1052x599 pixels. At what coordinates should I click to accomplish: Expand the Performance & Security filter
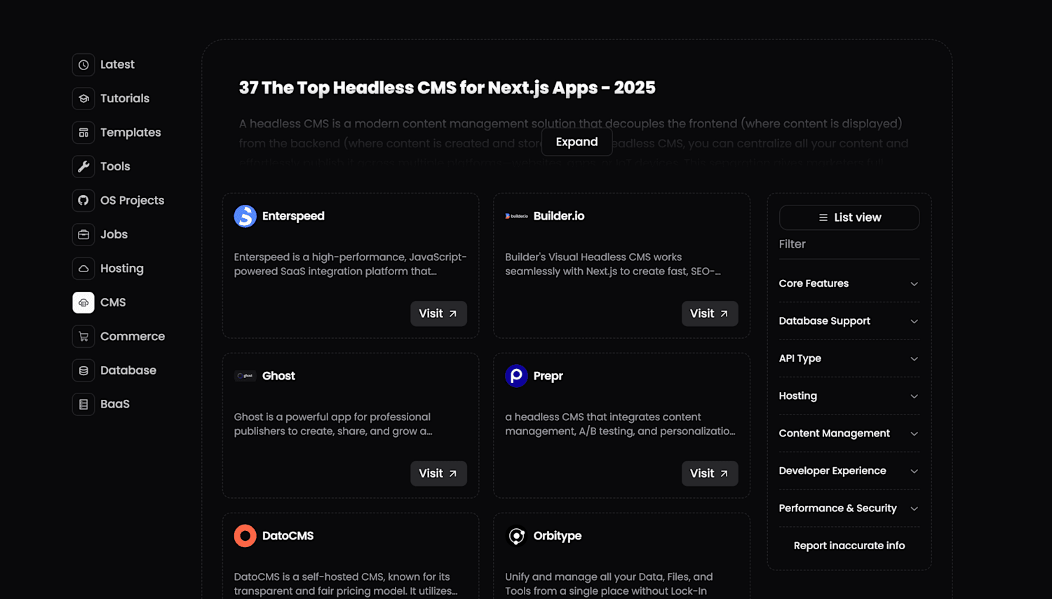pos(849,509)
